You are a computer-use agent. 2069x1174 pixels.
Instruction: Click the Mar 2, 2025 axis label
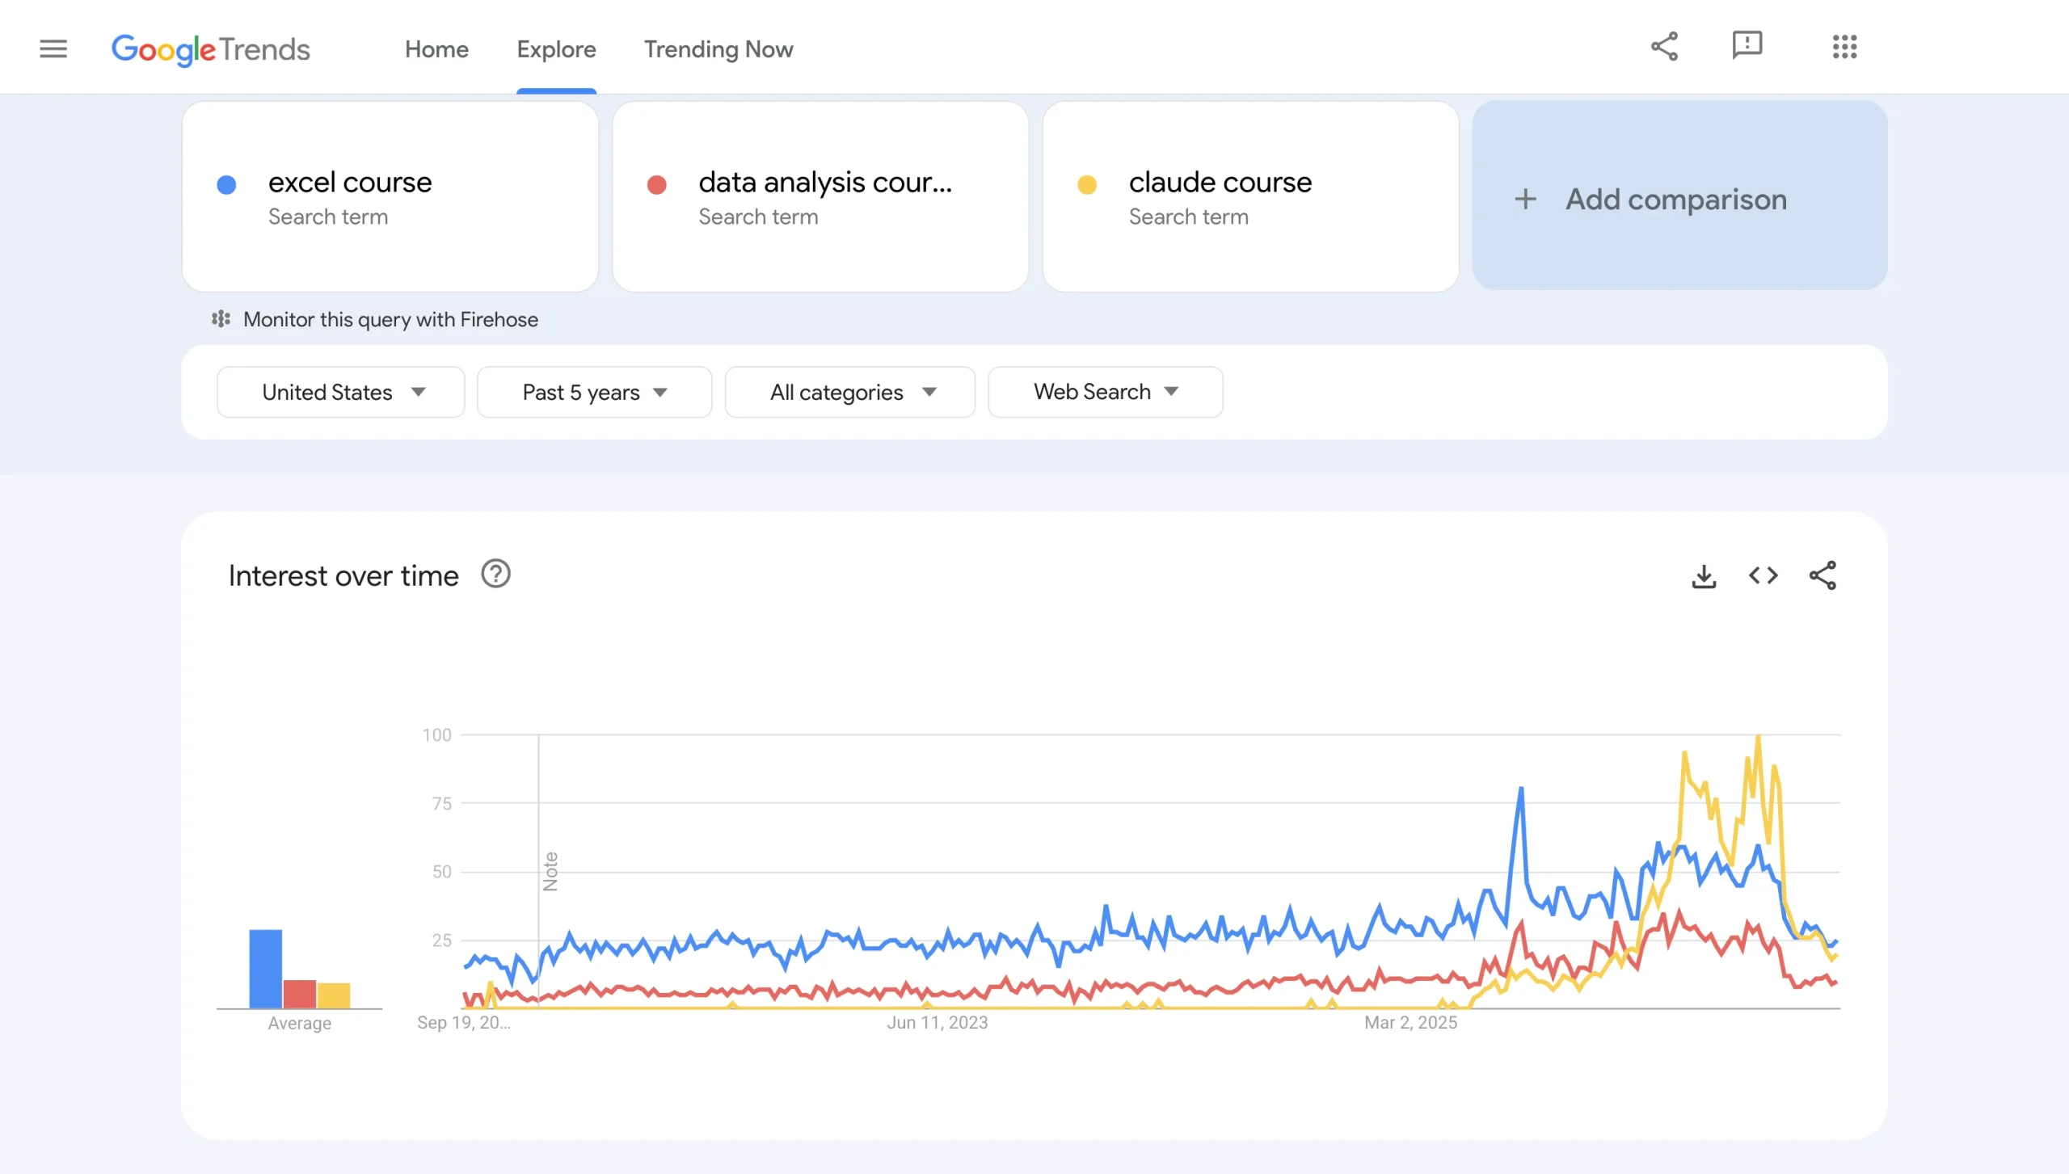point(1410,1022)
